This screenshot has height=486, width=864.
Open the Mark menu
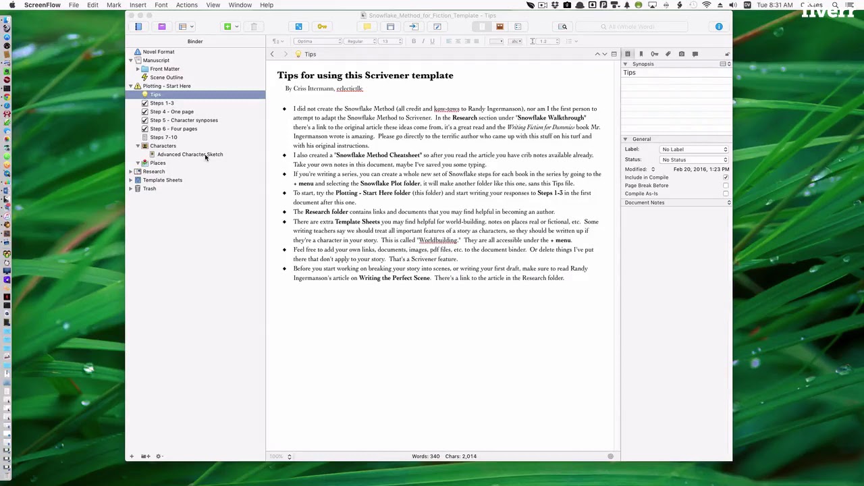[114, 5]
